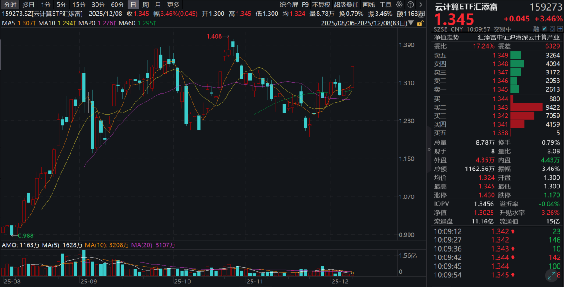The width and height of the screenshot is (564, 287).
Task: Click the fullscreen expand icon at bottom right
Action: [x=552, y=276]
